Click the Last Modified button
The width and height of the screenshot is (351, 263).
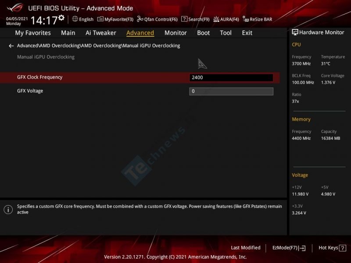(245, 248)
